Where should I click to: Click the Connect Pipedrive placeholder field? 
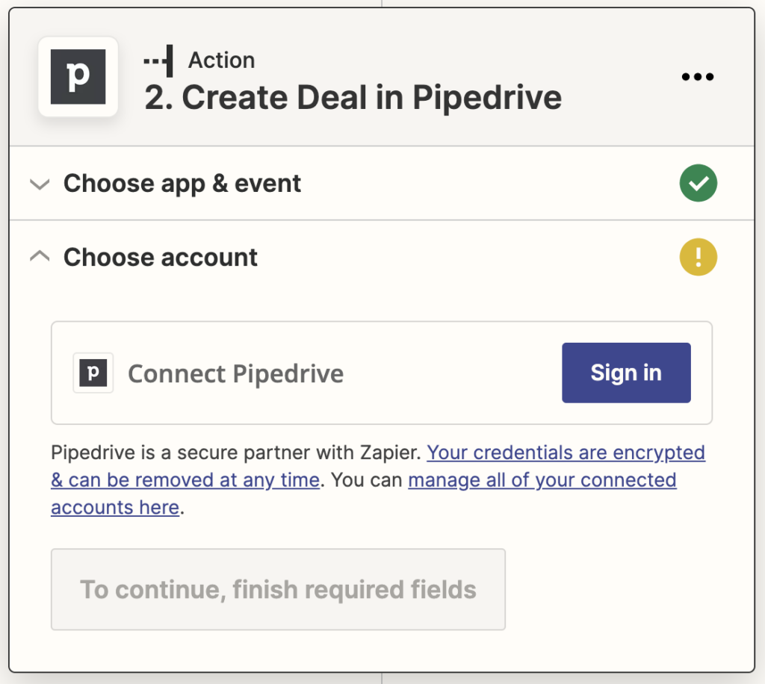[235, 373]
